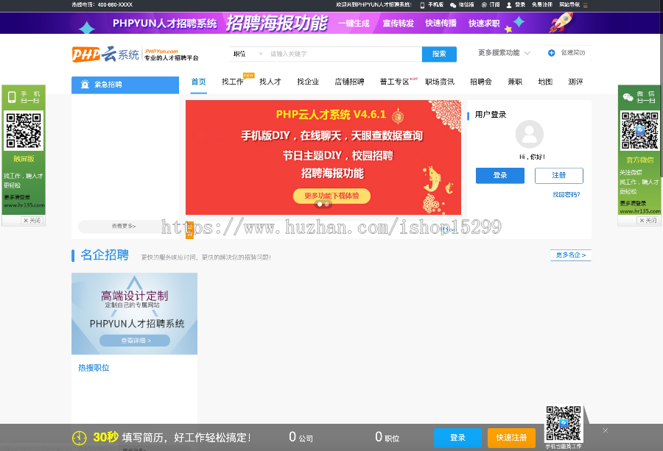Open 手机版 mobile link in top bar

pyautogui.click(x=435, y=4)
